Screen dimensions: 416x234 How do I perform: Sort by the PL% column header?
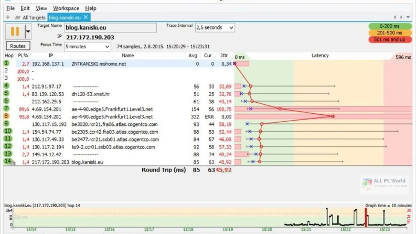23,56
